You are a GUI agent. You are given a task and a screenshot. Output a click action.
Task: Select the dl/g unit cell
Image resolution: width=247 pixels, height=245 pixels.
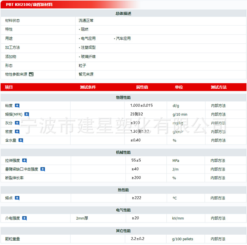click(176, 106)
